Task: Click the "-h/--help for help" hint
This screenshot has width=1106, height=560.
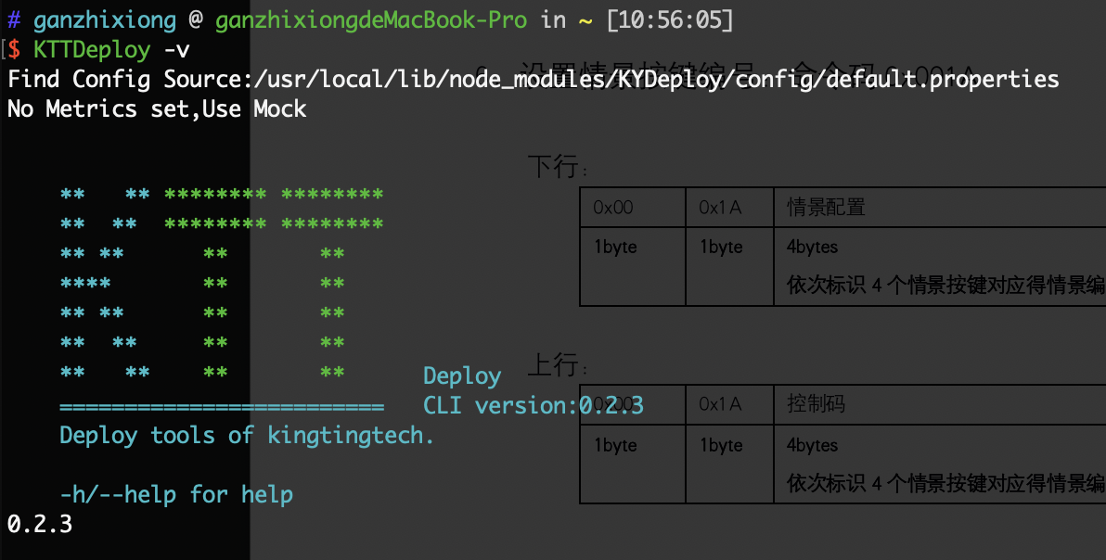Action: pos(176,494)
